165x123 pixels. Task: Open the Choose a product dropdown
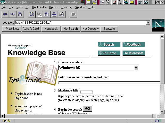(x=136, y=68)
